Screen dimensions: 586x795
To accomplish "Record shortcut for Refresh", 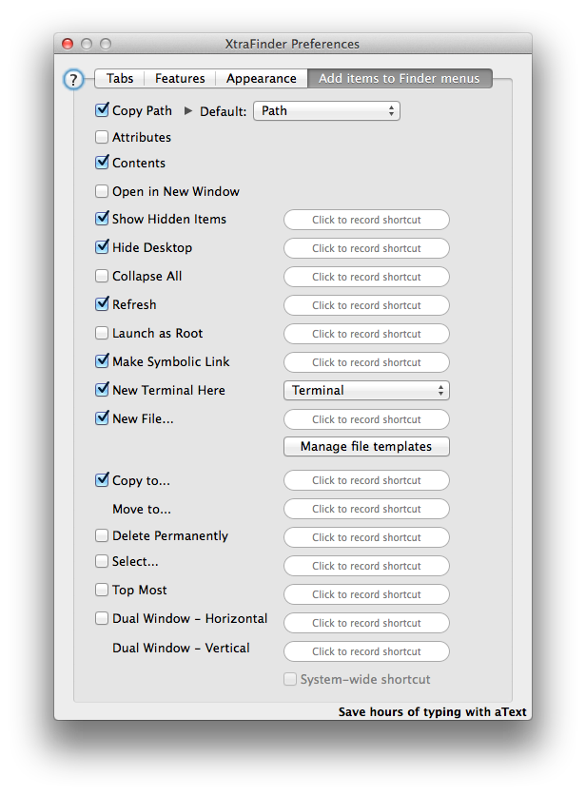I will point(366,305).
